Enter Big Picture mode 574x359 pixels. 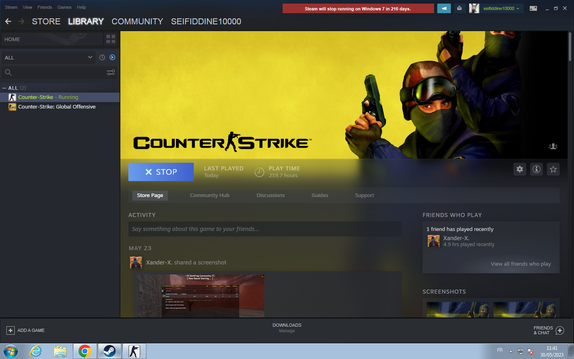click(x=533, y=8)
